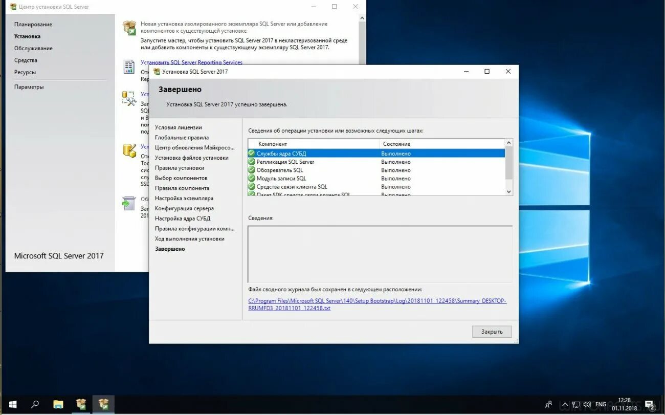Image resolution: width=665 pixels, height=415 pixels.
Task: Switch to active SQL setup taskbar icon
Action: pyautogui.click(x=103, y=404)
